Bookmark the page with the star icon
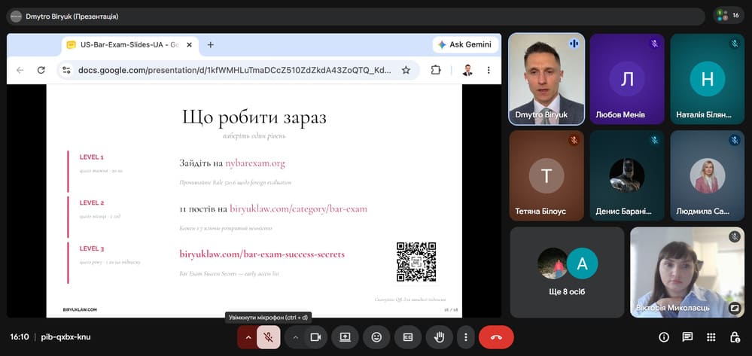 point(406,70)
